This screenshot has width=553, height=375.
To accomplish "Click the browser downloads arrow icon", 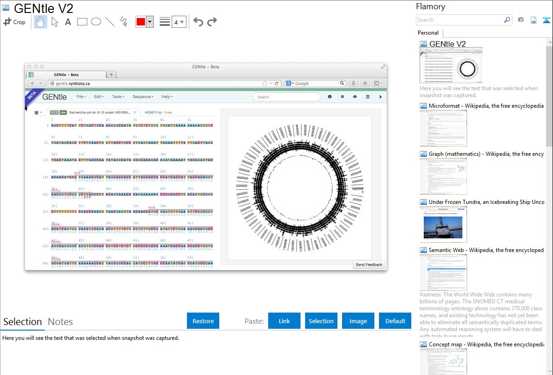I will tap(354, 83).
